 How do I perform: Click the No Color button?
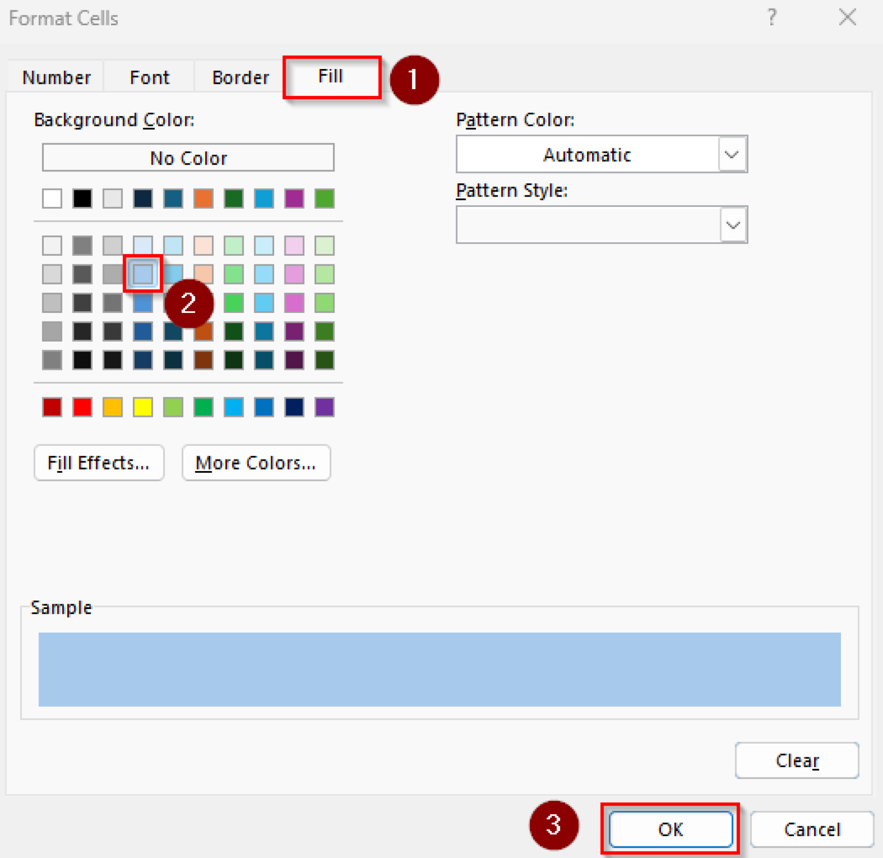pyautogui.click(x=188, y=158)
